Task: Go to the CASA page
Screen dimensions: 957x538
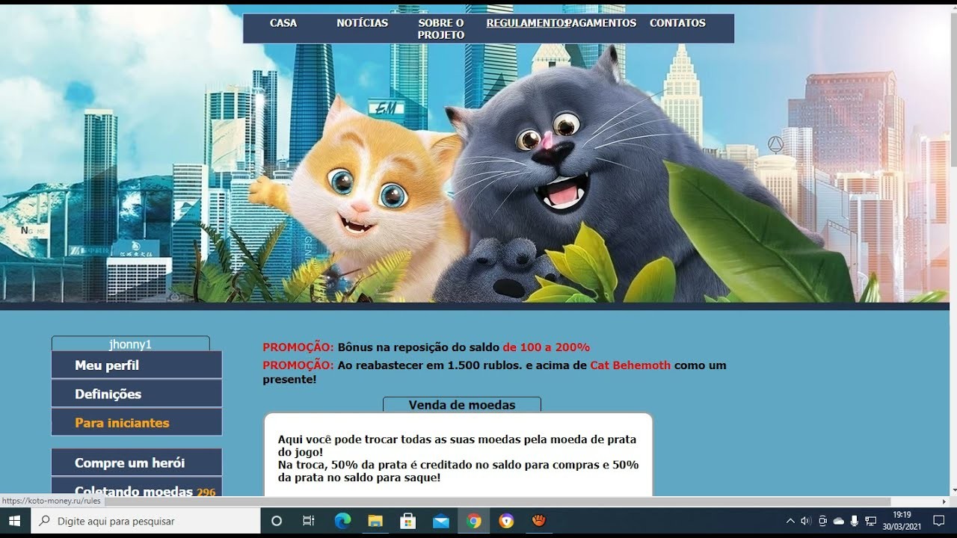Action: [283, 23]
